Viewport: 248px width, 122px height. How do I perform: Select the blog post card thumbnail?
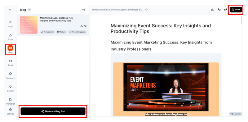point(29,25)
